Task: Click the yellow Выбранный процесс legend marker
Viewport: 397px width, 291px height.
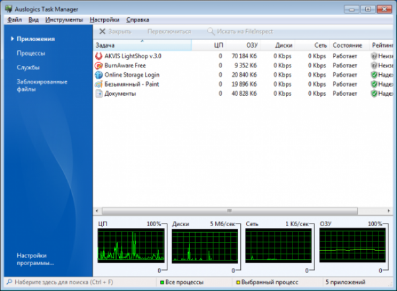Action: click(x=238, y=282)
